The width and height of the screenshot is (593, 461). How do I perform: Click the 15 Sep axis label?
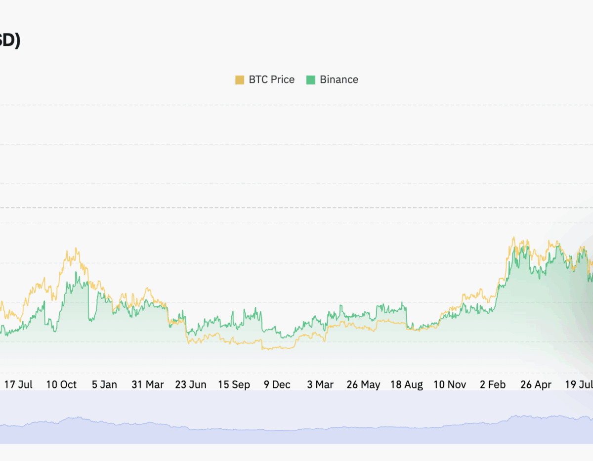pos(234,384)
